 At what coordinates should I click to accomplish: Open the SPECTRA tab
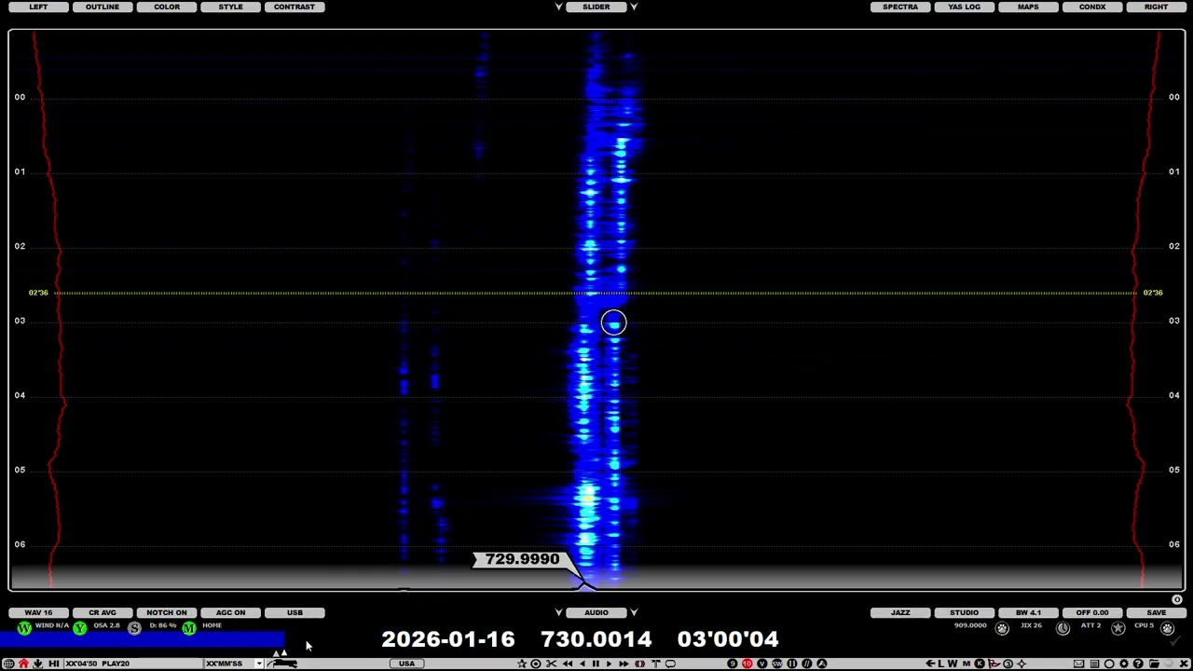coord(900,7)
